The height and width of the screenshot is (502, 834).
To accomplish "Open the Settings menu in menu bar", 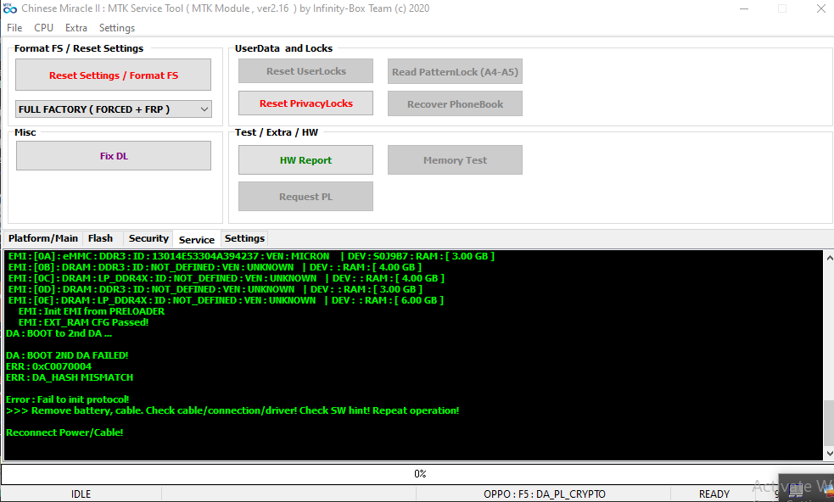I will coord(117,28).
